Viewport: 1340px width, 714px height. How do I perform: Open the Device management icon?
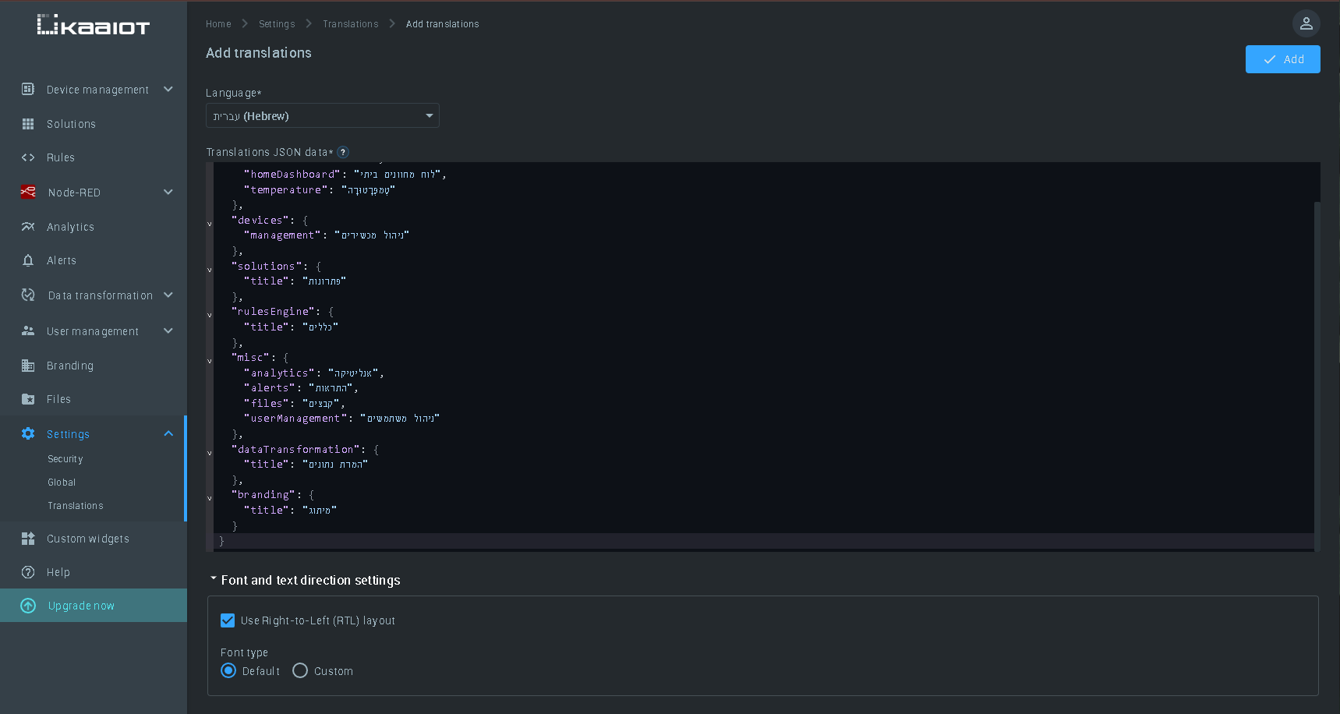pyautogui.click(x=28, y=89)
